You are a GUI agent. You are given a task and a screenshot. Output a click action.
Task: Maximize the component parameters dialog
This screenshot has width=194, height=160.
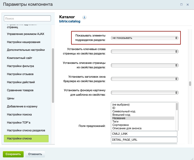tap(181, 4)
